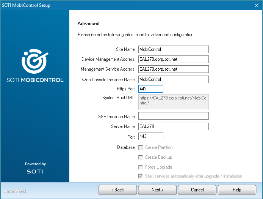Focus the Management Service Address field
The width and height of the screenshot is (263, 199).
173,69
